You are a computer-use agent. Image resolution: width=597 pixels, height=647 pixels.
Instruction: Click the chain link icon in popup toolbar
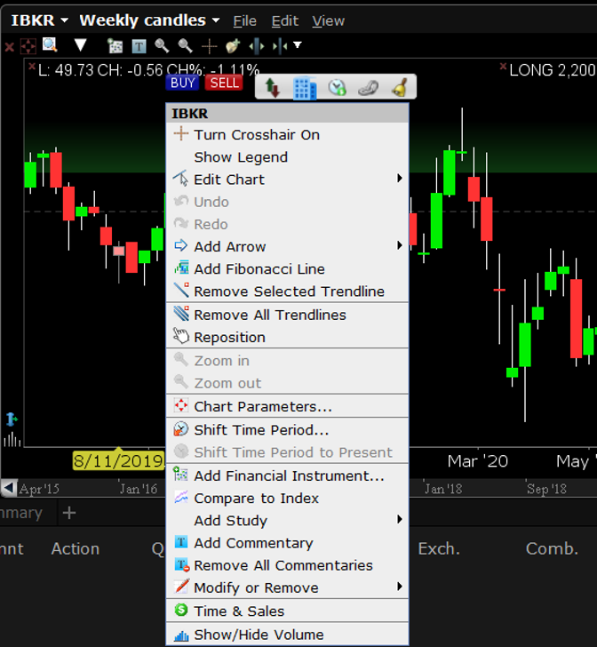(368, 87)
